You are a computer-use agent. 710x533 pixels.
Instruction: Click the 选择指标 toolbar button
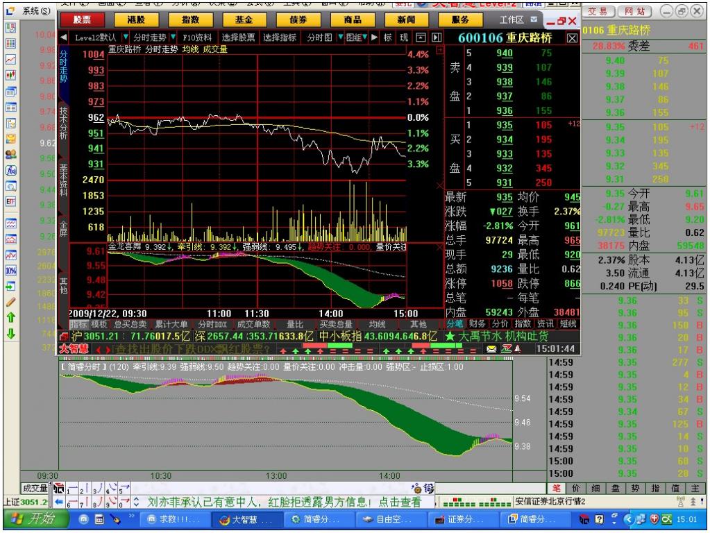(280, 37)
